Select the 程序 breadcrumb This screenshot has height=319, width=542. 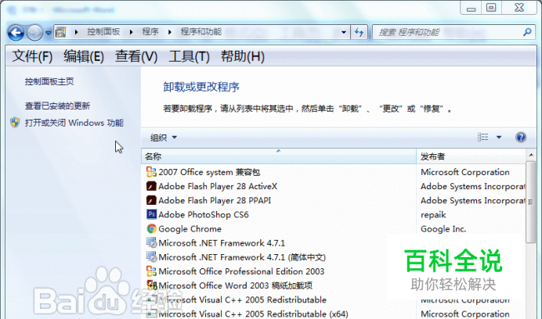150,32
